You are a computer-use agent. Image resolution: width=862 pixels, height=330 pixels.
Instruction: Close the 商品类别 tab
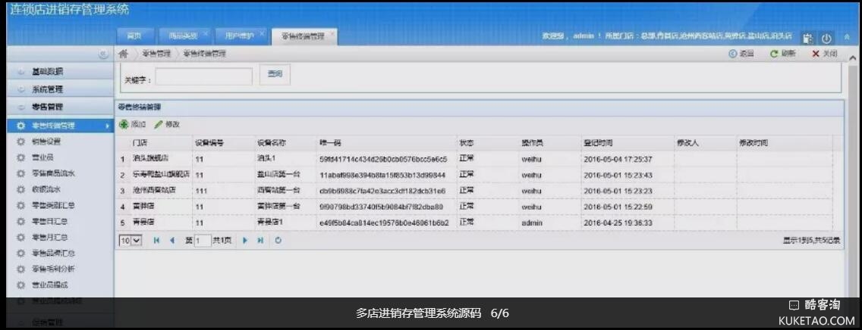[x=206, y=33]
